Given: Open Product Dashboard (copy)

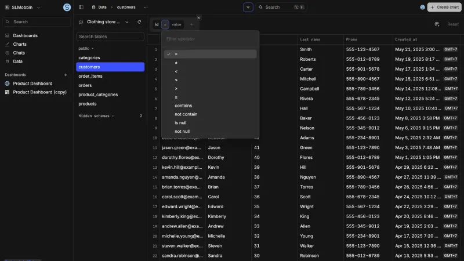Looking at the screenshot, I should tap(39, 92).
